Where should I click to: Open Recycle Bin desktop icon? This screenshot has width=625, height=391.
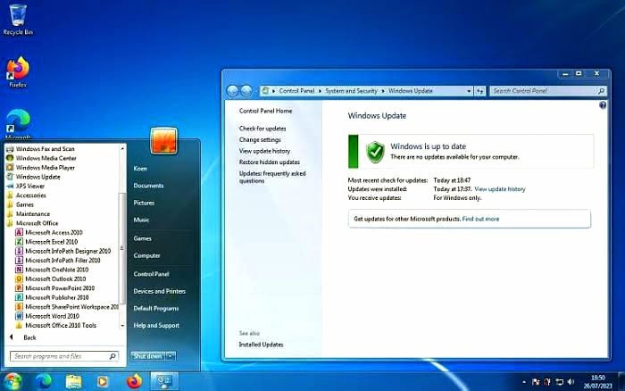pyautogui.click(x=18, y=20)
